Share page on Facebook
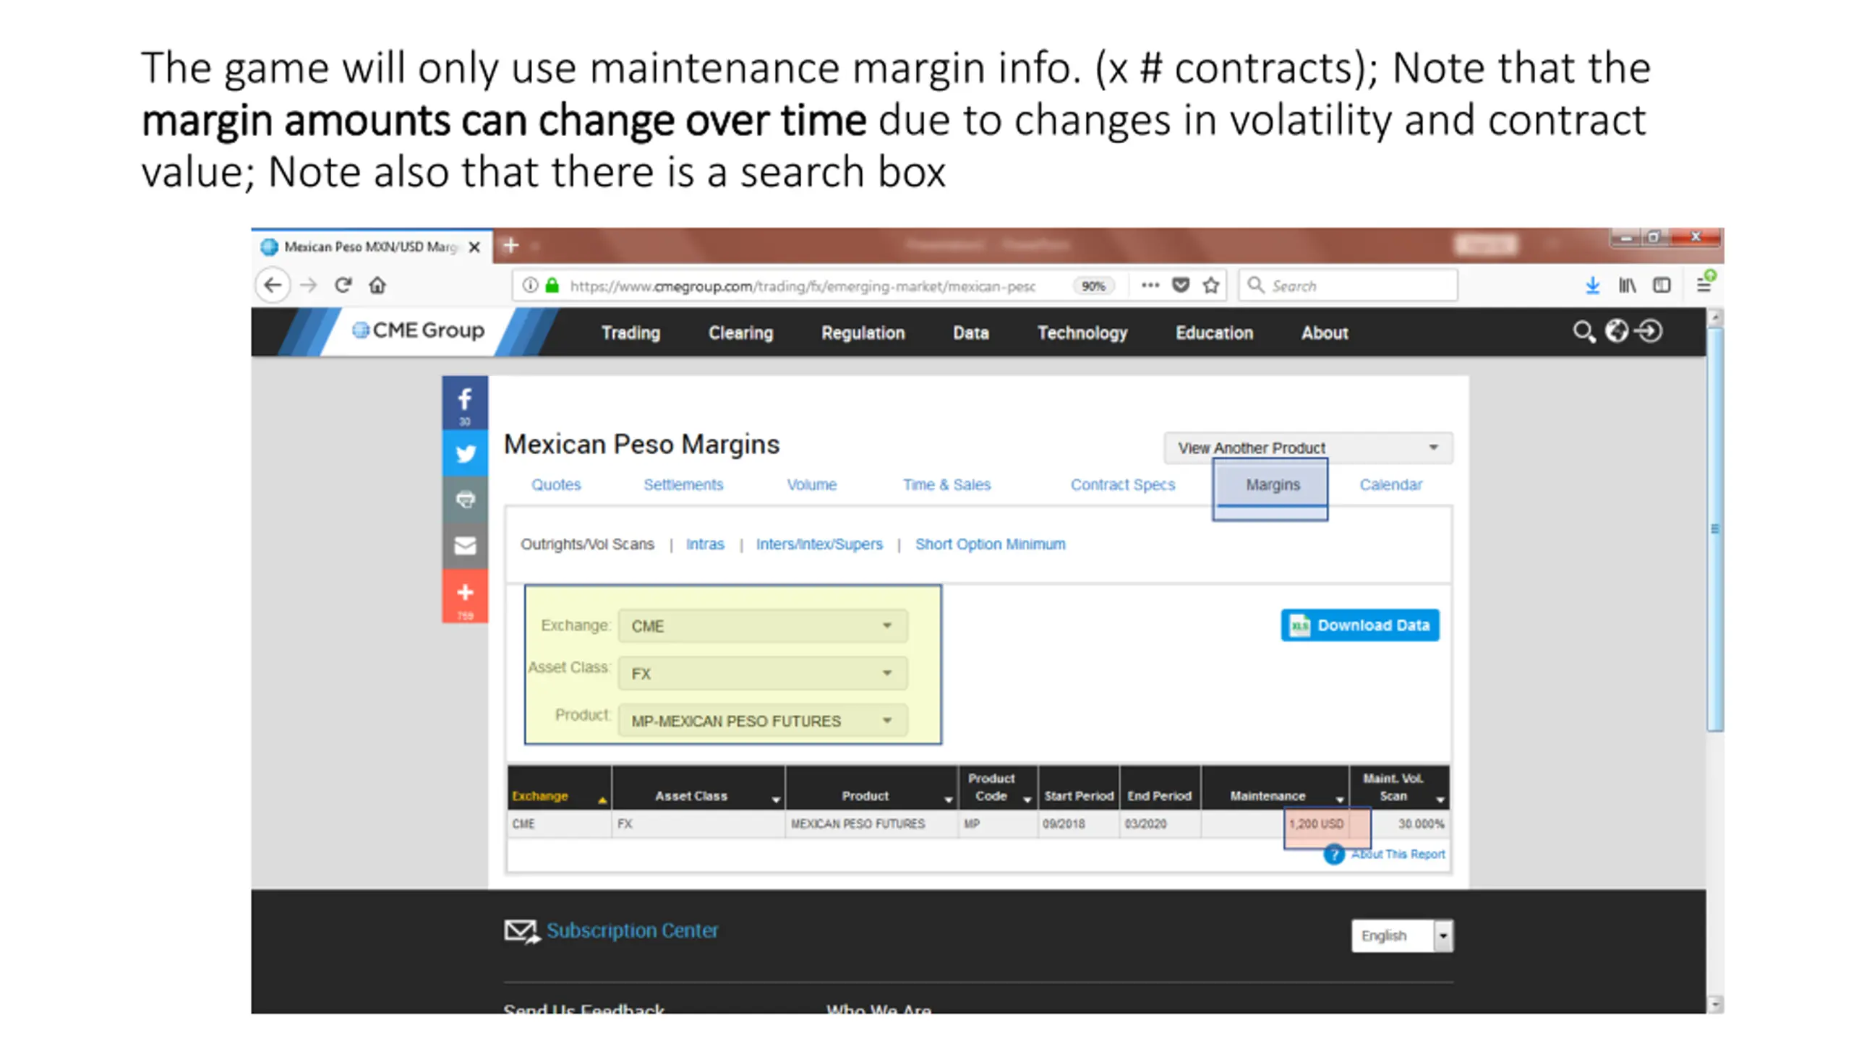 [465, 403]
